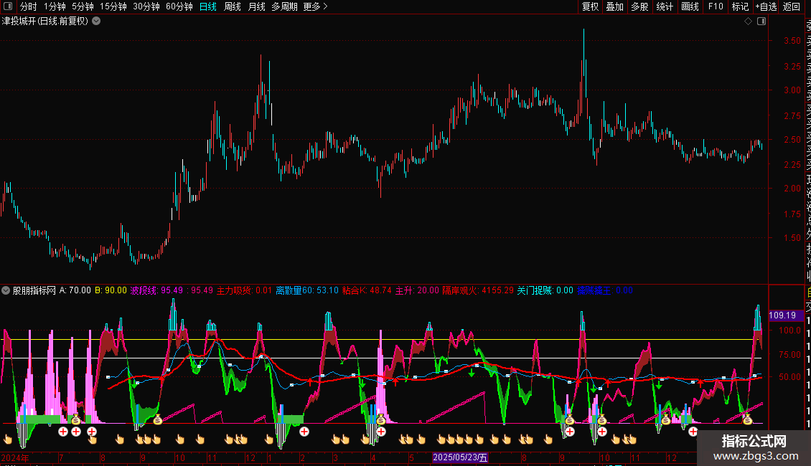Click the diamond icon at chart top-right
811x466 pixels.
coord(749,22)
